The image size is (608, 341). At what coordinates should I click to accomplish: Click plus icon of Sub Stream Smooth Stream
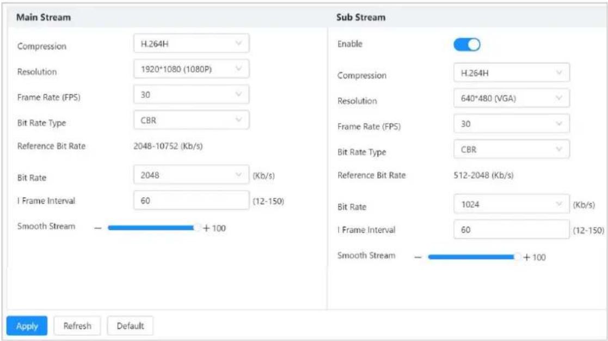(x=526, y=257)
